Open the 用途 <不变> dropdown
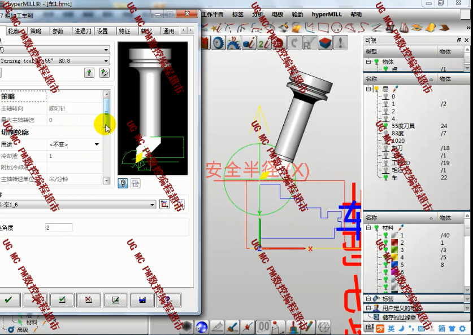 point(97,144)
